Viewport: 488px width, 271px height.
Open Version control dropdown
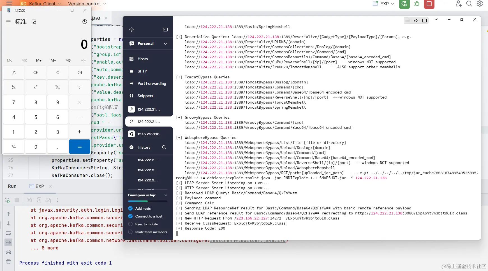pos(87,4)
